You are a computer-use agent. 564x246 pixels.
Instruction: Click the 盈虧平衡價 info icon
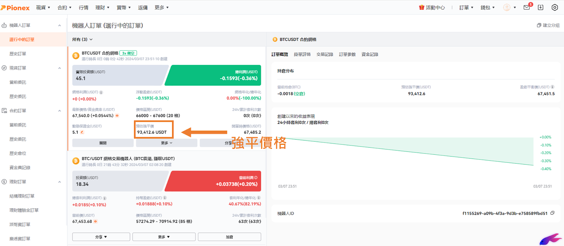[553, 87]
